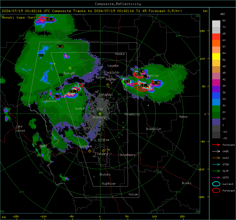Select the 12.1 storm top label
Screen dimensions: 236x220
[73, 91]
